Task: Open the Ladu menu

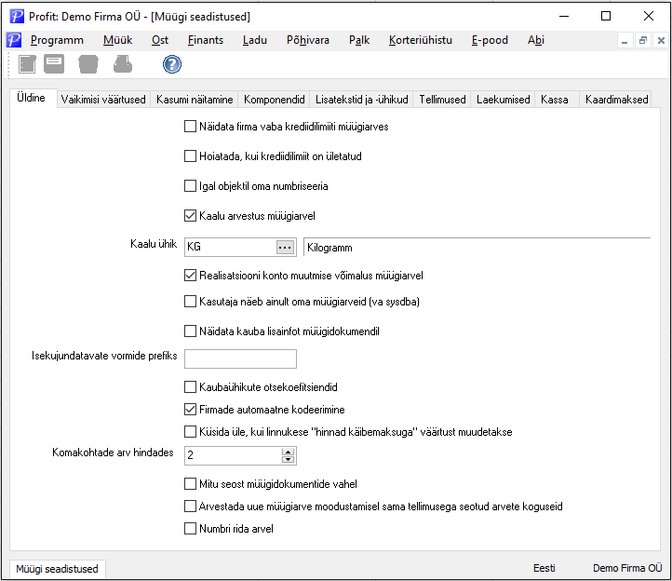Action: point(255,40)
